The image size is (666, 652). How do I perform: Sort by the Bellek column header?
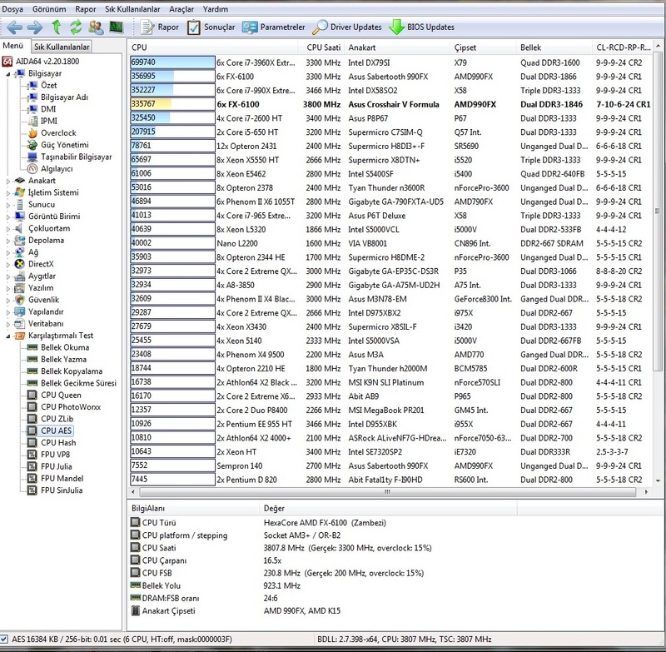[x=554, y=47]
